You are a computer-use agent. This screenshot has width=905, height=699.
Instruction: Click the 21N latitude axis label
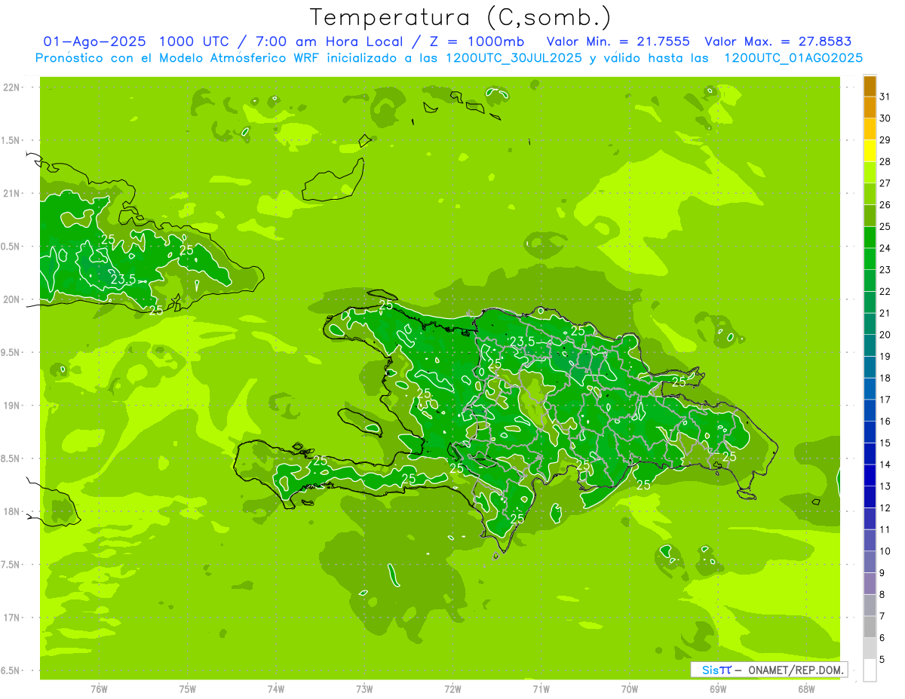(x=13, y=193)
